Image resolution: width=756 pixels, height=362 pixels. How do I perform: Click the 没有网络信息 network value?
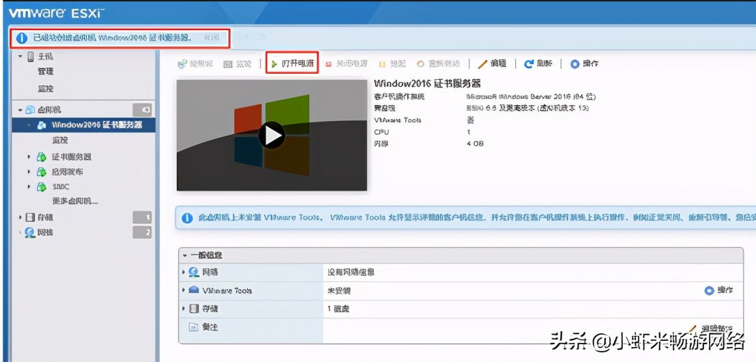[351, 273]
